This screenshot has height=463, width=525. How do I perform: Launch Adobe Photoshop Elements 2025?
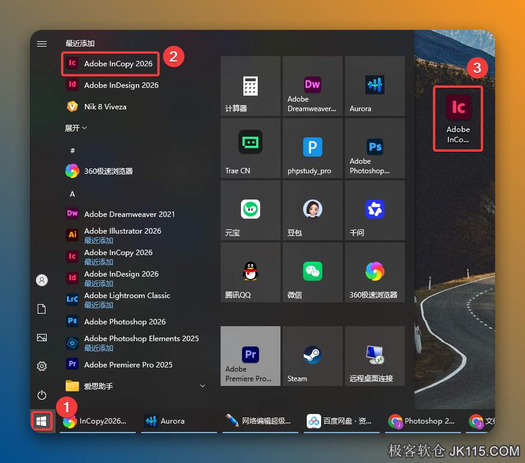pos(134,342)
